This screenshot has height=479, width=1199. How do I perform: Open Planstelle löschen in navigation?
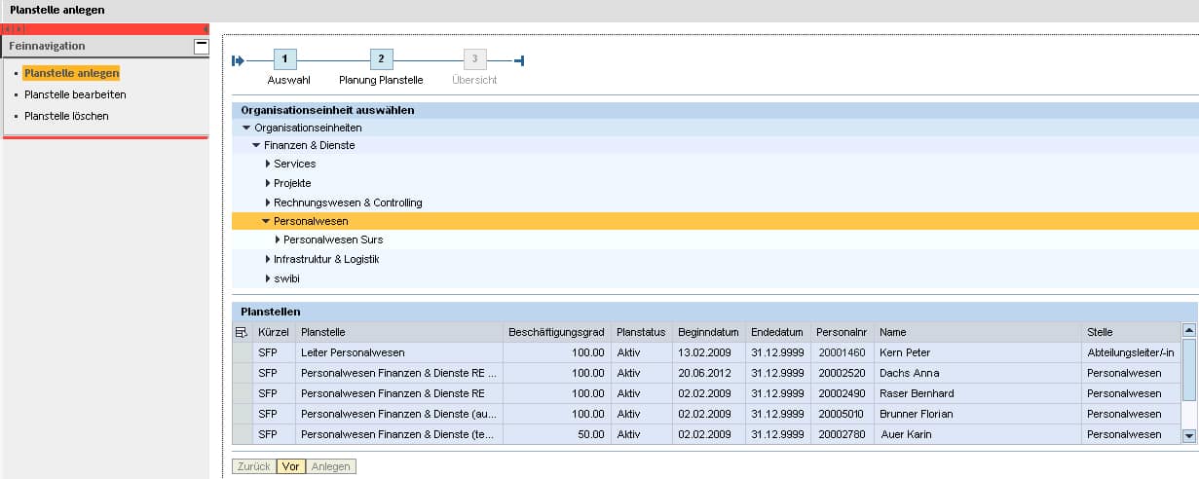66,116
